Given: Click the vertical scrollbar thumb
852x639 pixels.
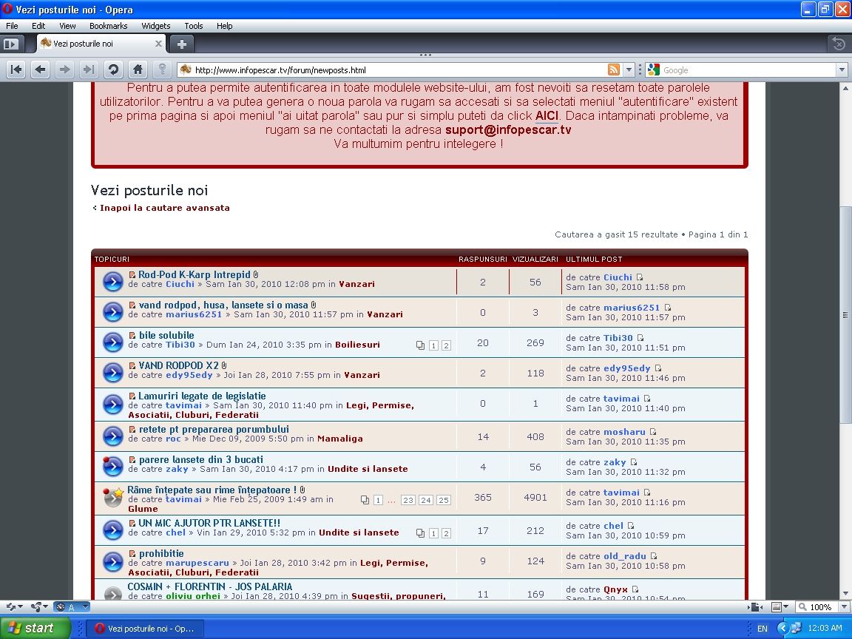Looking at the screenshot, I should (x=845, y=314).
